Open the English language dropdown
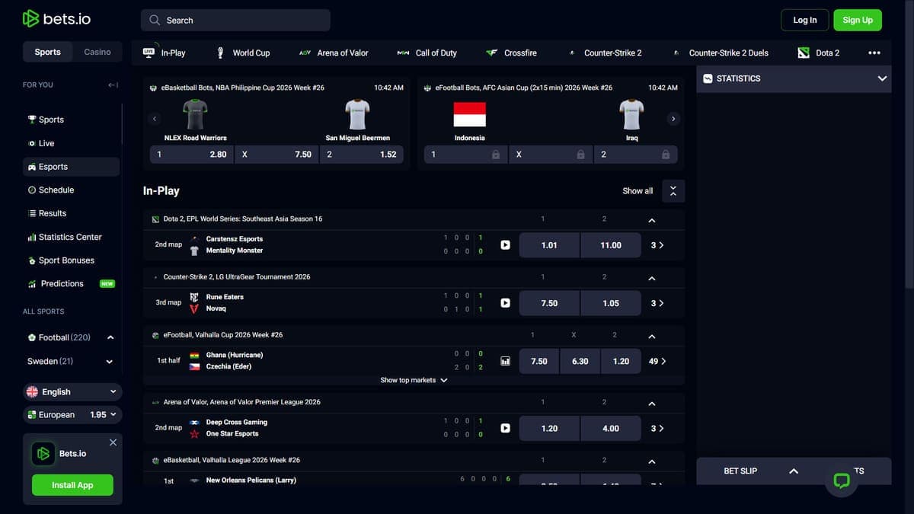Viewport: 914px width, 514px height. tap(72, 392)
